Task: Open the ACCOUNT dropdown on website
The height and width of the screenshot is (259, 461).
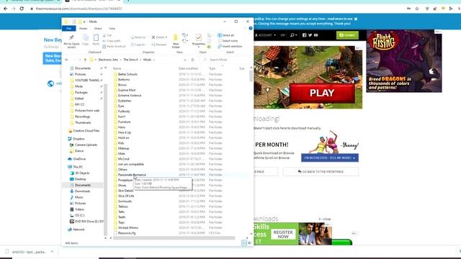Action: click(265, 35)
